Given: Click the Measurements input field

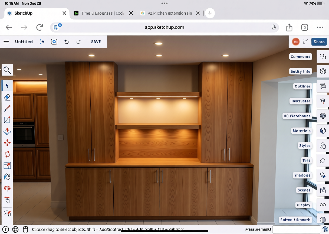Looking at the screenshot, I should pos(297,229).
